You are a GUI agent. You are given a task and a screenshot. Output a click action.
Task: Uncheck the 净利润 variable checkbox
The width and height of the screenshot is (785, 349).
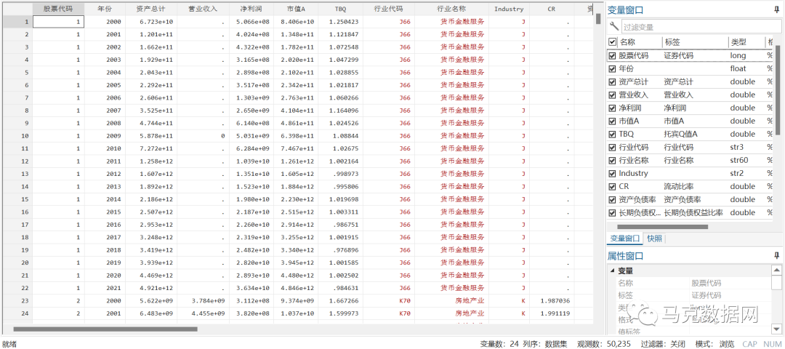[612, 108]
